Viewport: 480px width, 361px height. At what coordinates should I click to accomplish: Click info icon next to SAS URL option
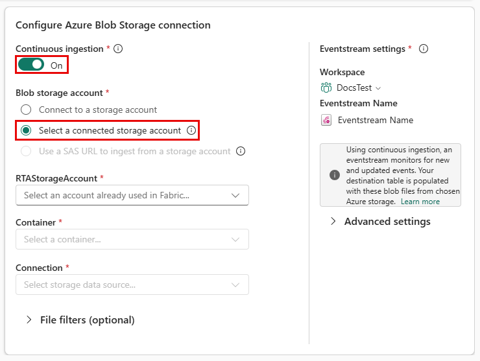(241, 151)
